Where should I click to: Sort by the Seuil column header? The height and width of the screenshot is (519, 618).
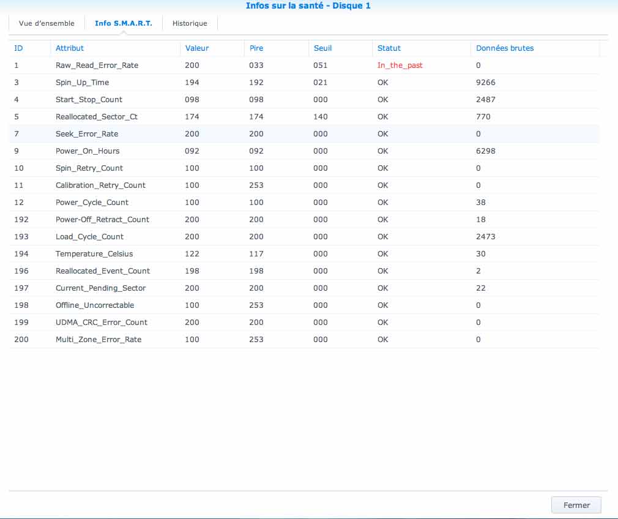click(322, 48)
